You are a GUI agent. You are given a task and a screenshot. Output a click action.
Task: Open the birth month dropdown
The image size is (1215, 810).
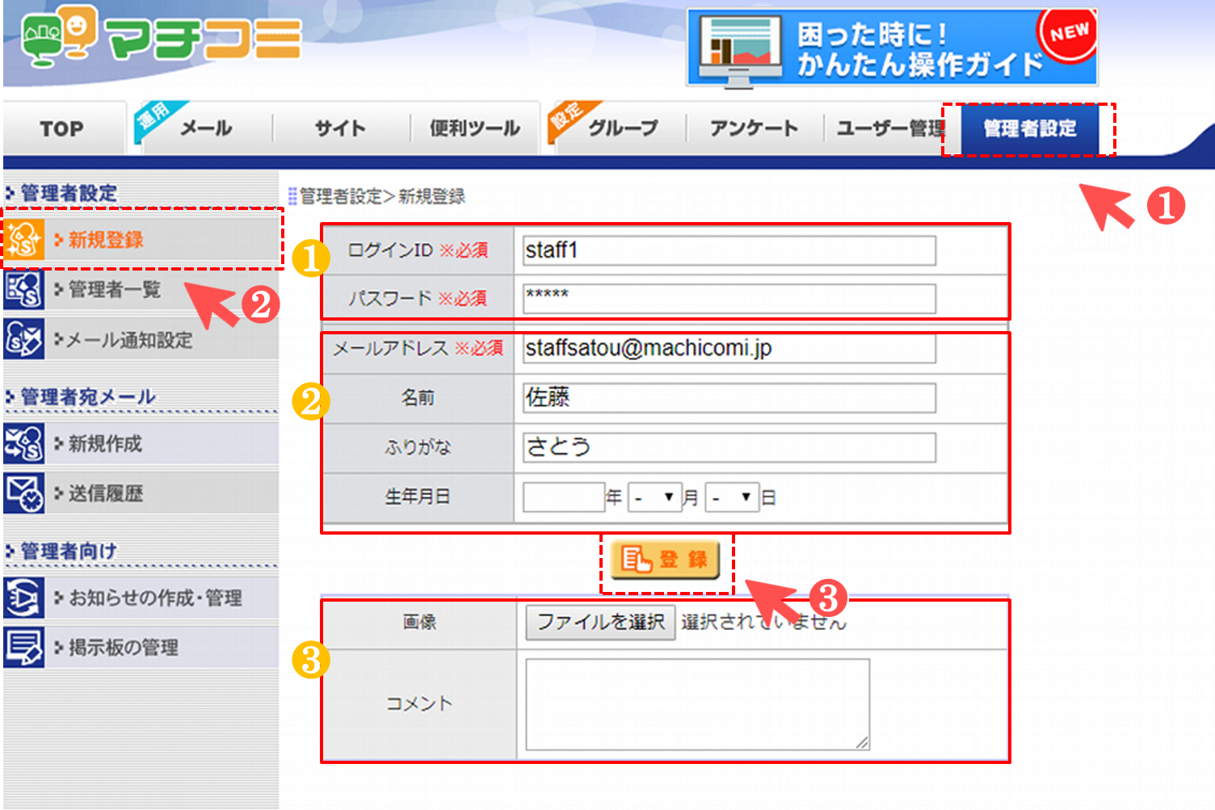pyautogui.click(x=654, y=497)
